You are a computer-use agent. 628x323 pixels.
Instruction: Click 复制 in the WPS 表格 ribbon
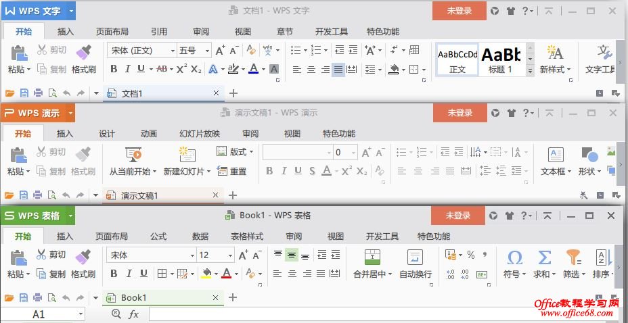[51, 274]
